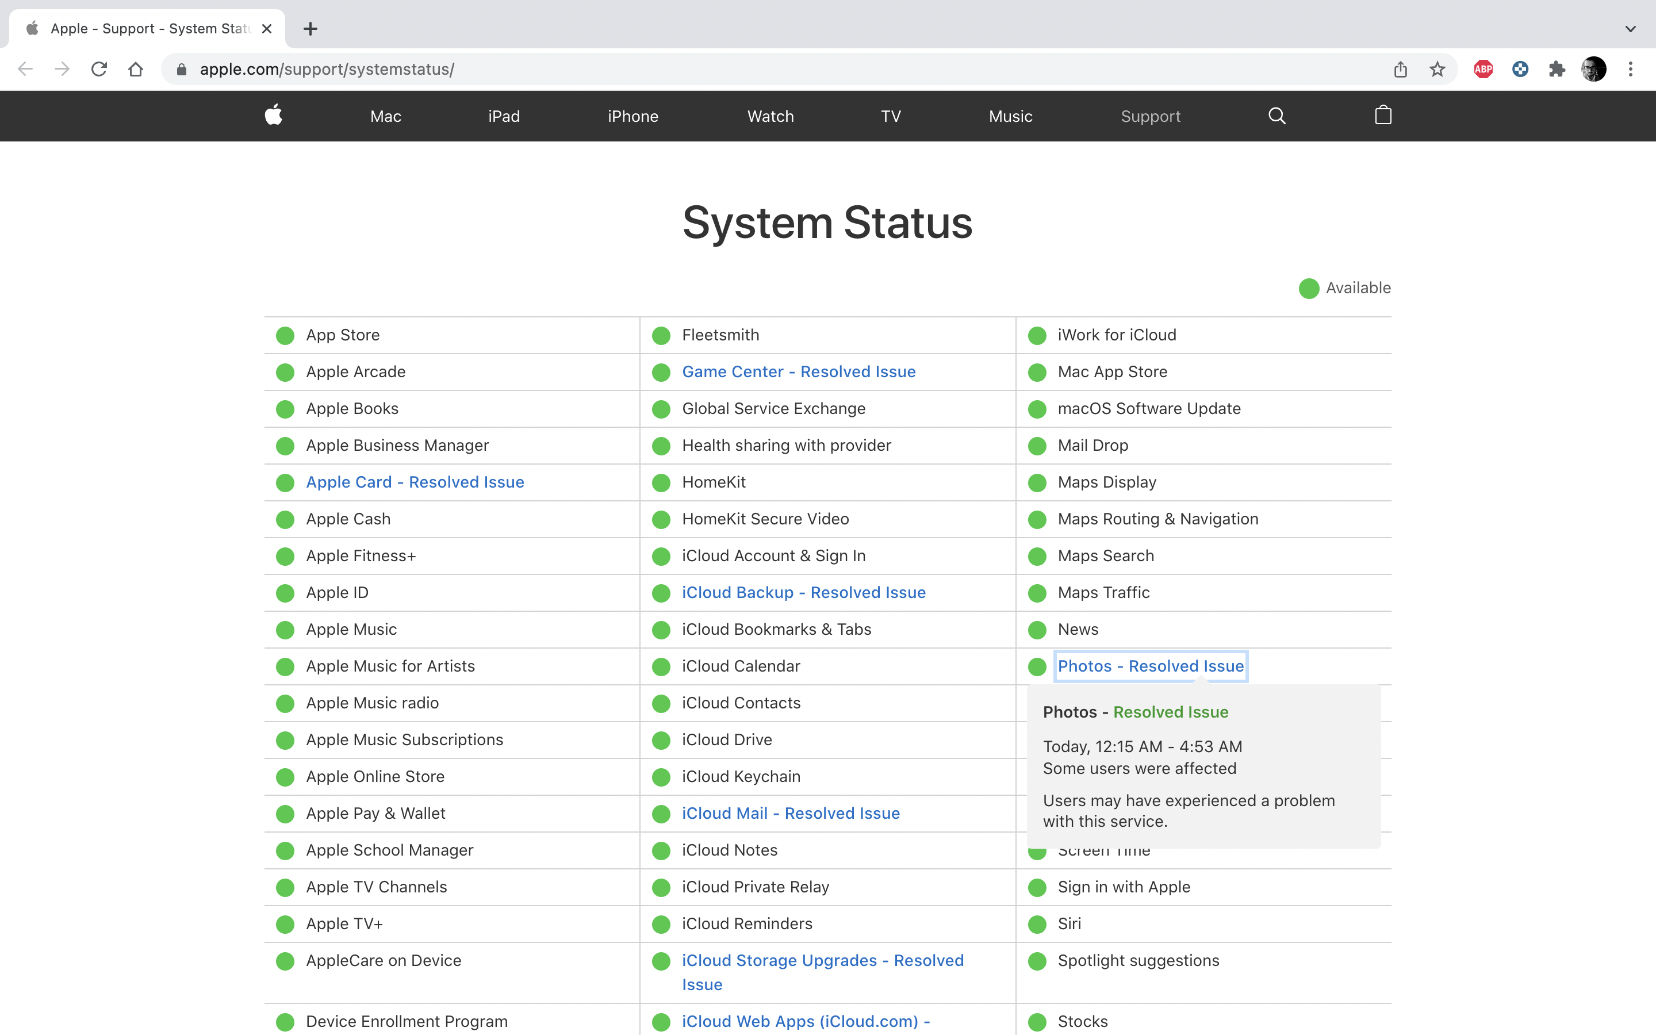This screenshot has width=1656, height=1035.
Task: Open iCloud Backup - Resolved Issue link
Action: [x=803, y=592]
